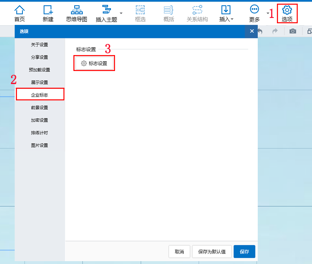Viewport: 312px width, 264px height.
Task: Switch to 加密设置 settings section
Action: tap(40, 120)
